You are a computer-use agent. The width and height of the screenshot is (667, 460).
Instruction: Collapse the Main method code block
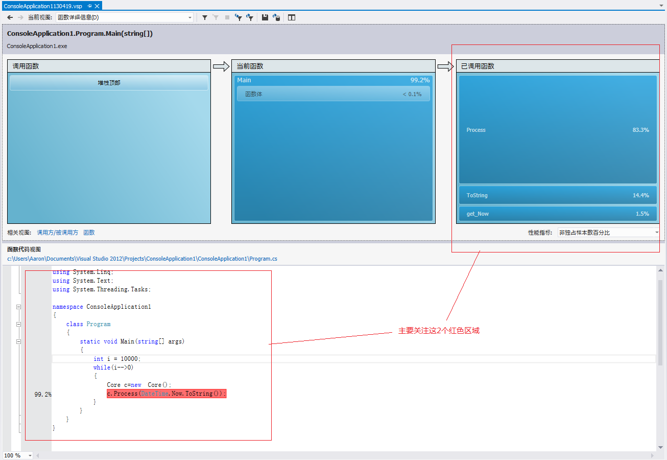pos(19,341)
